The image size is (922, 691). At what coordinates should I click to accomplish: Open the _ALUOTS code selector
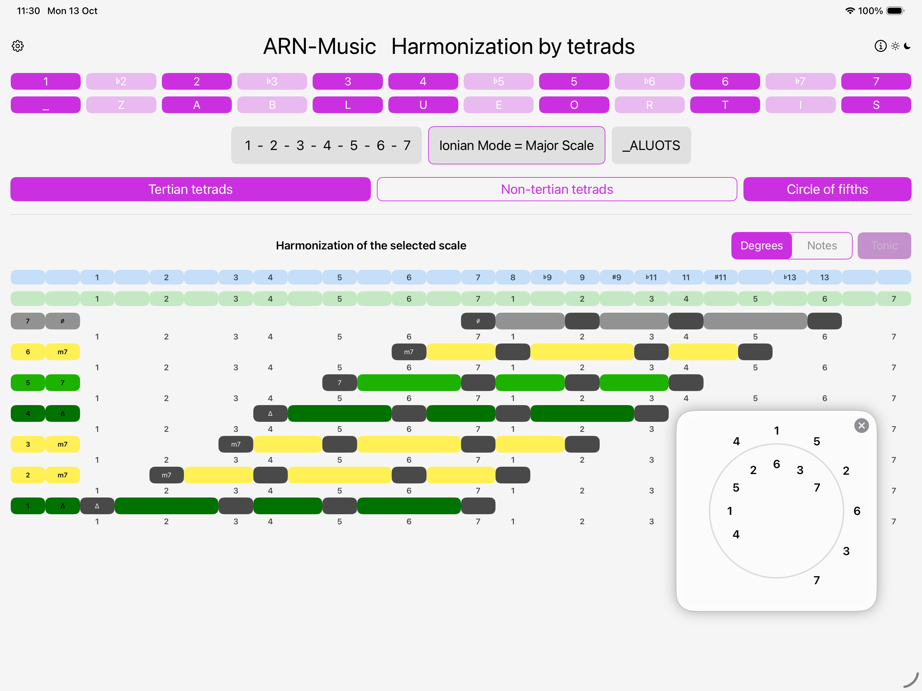tap(651, 145)
